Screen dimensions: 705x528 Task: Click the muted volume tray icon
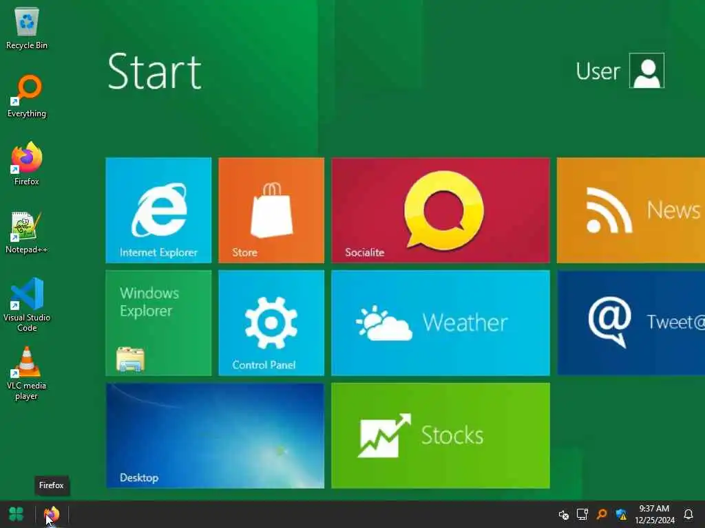563,514
